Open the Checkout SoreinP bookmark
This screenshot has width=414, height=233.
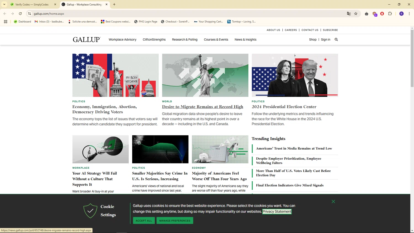point(175,22)
